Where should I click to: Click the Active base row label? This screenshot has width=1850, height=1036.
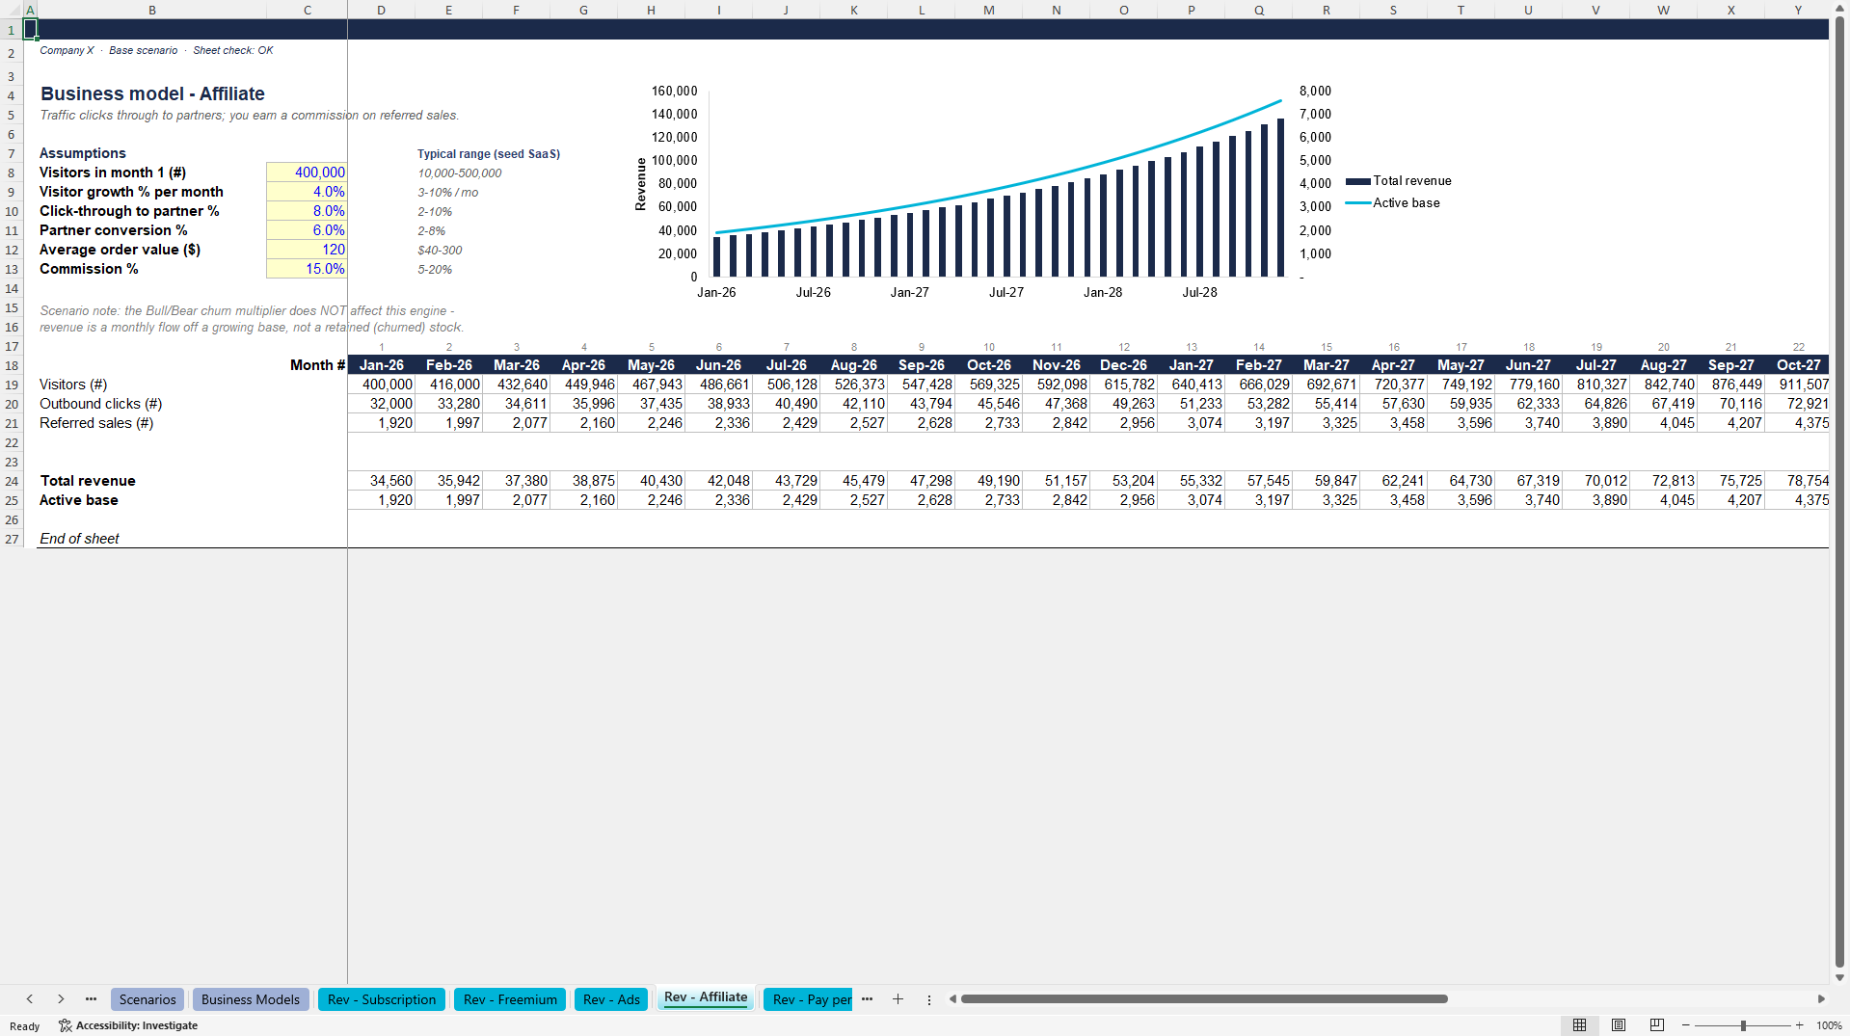click(x=79, y=500)
